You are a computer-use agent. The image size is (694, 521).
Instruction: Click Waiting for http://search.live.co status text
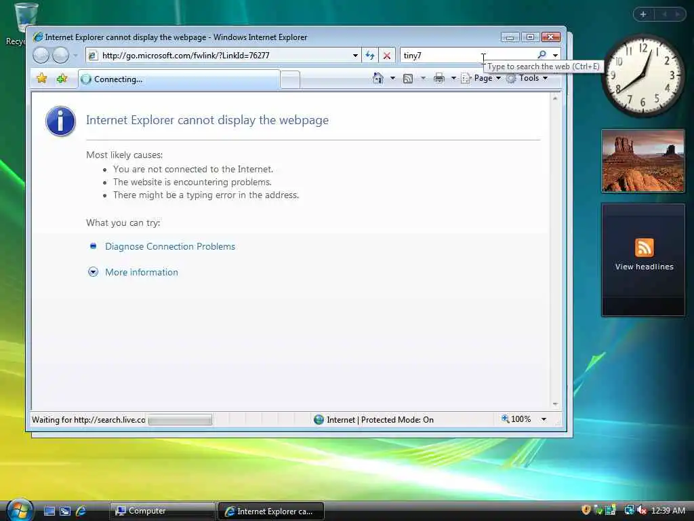coord(89,419)
